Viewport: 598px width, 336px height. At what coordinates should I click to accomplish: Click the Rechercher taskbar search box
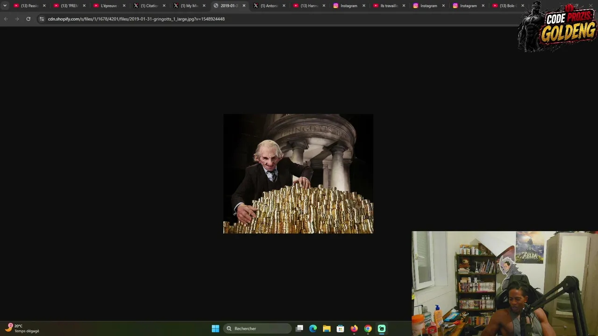[x=257, y=329]
